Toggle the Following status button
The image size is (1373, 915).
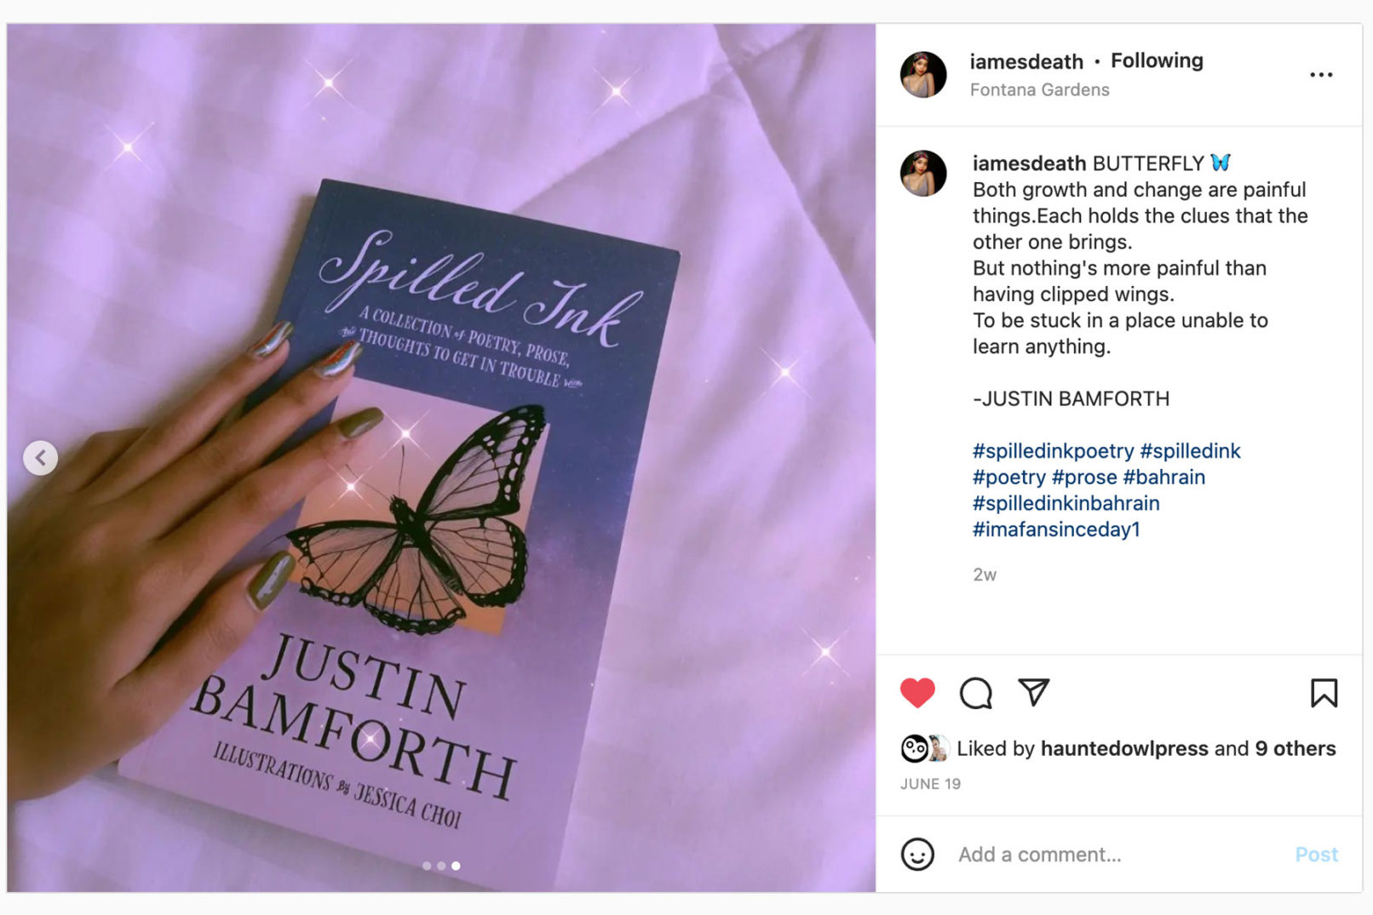[x=1157, y=60]
